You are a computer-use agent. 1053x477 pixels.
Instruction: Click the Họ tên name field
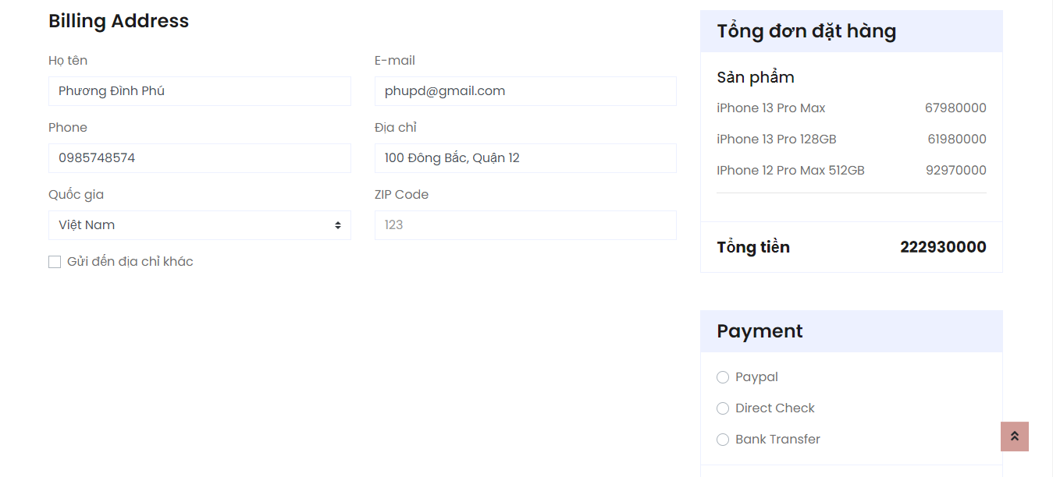point(199,90)
